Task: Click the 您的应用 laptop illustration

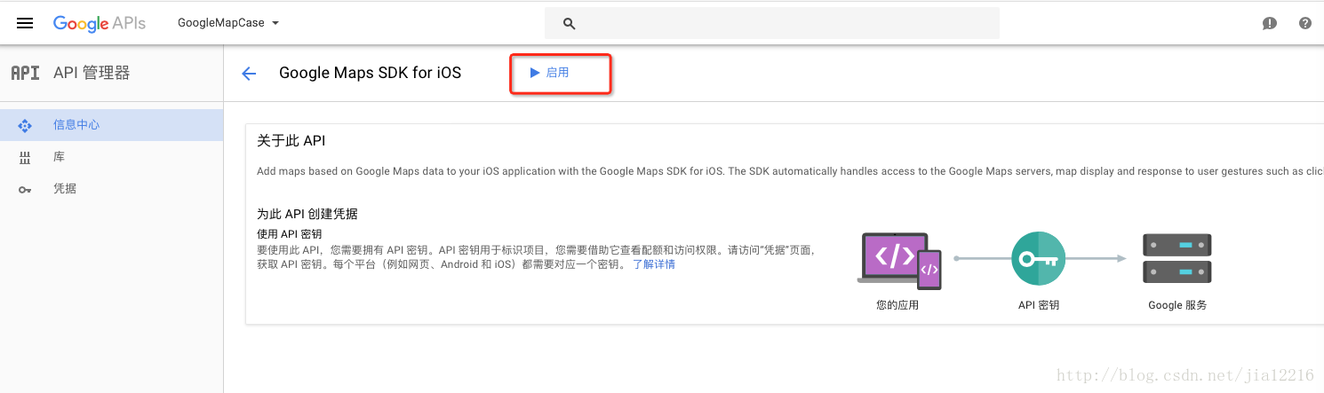Action: [899, 260]
